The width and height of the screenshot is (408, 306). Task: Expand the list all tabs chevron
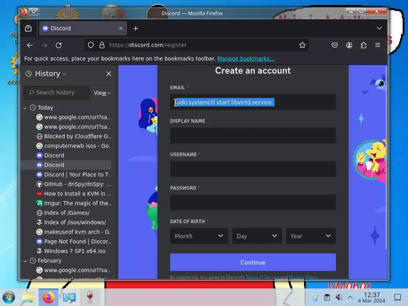click(x=379, y=28)
